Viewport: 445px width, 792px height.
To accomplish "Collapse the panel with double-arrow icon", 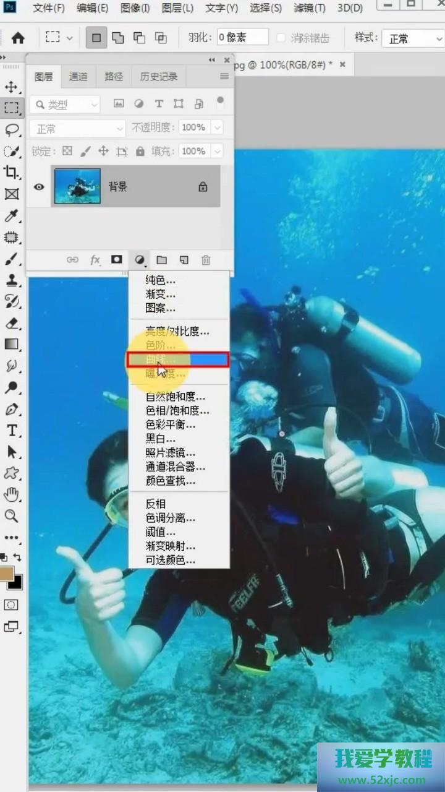I will click(212, 60).
